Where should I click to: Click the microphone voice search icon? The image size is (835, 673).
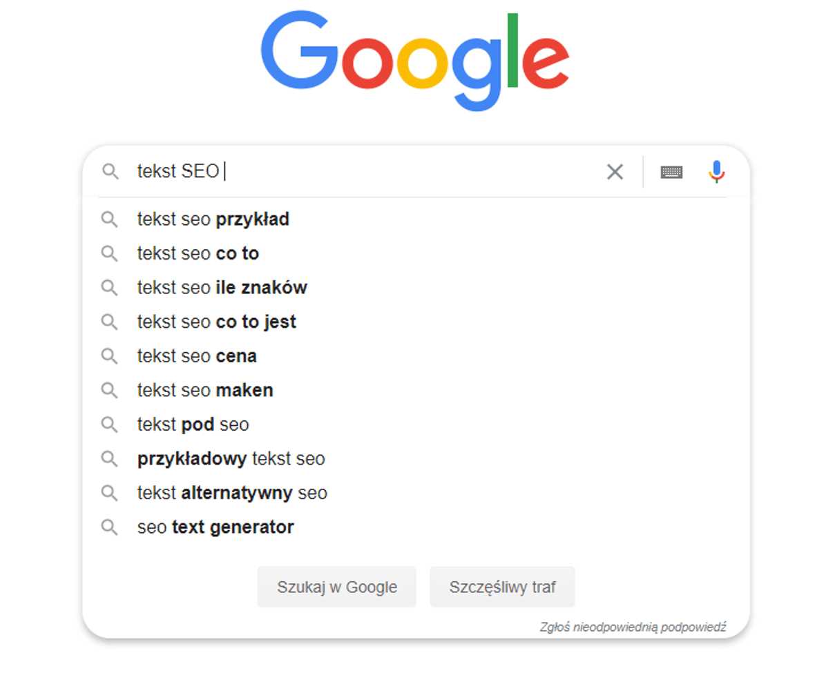[717, 171]
